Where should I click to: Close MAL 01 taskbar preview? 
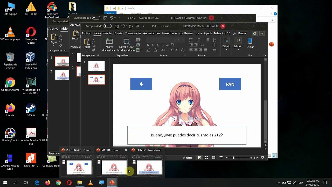(x=126, y=150)
